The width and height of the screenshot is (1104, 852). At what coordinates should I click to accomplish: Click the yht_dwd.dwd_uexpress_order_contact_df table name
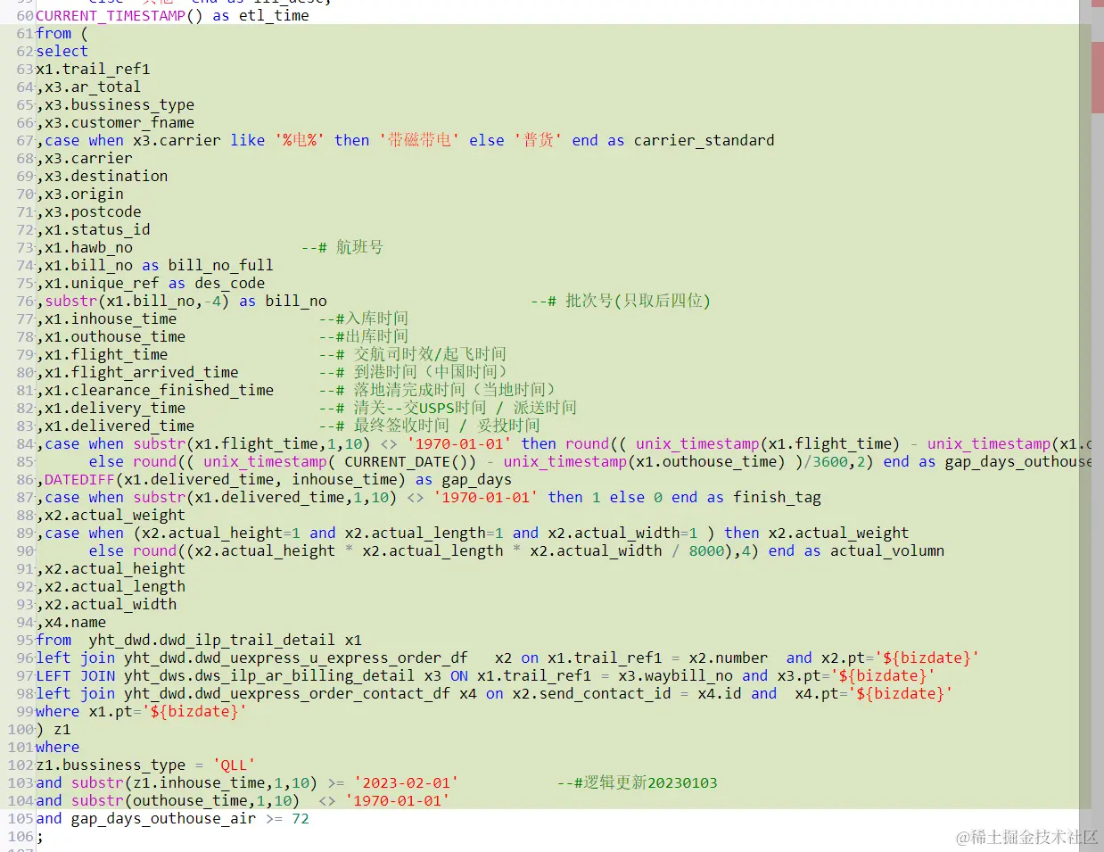click(287, 693)
